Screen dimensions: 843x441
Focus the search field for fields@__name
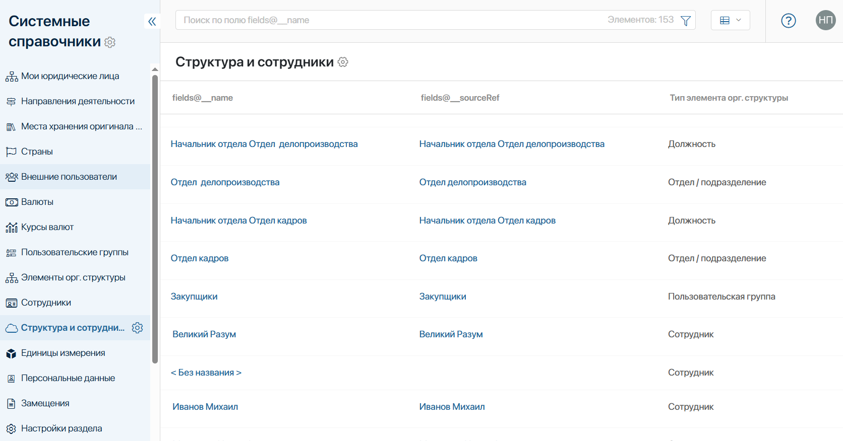393,20
